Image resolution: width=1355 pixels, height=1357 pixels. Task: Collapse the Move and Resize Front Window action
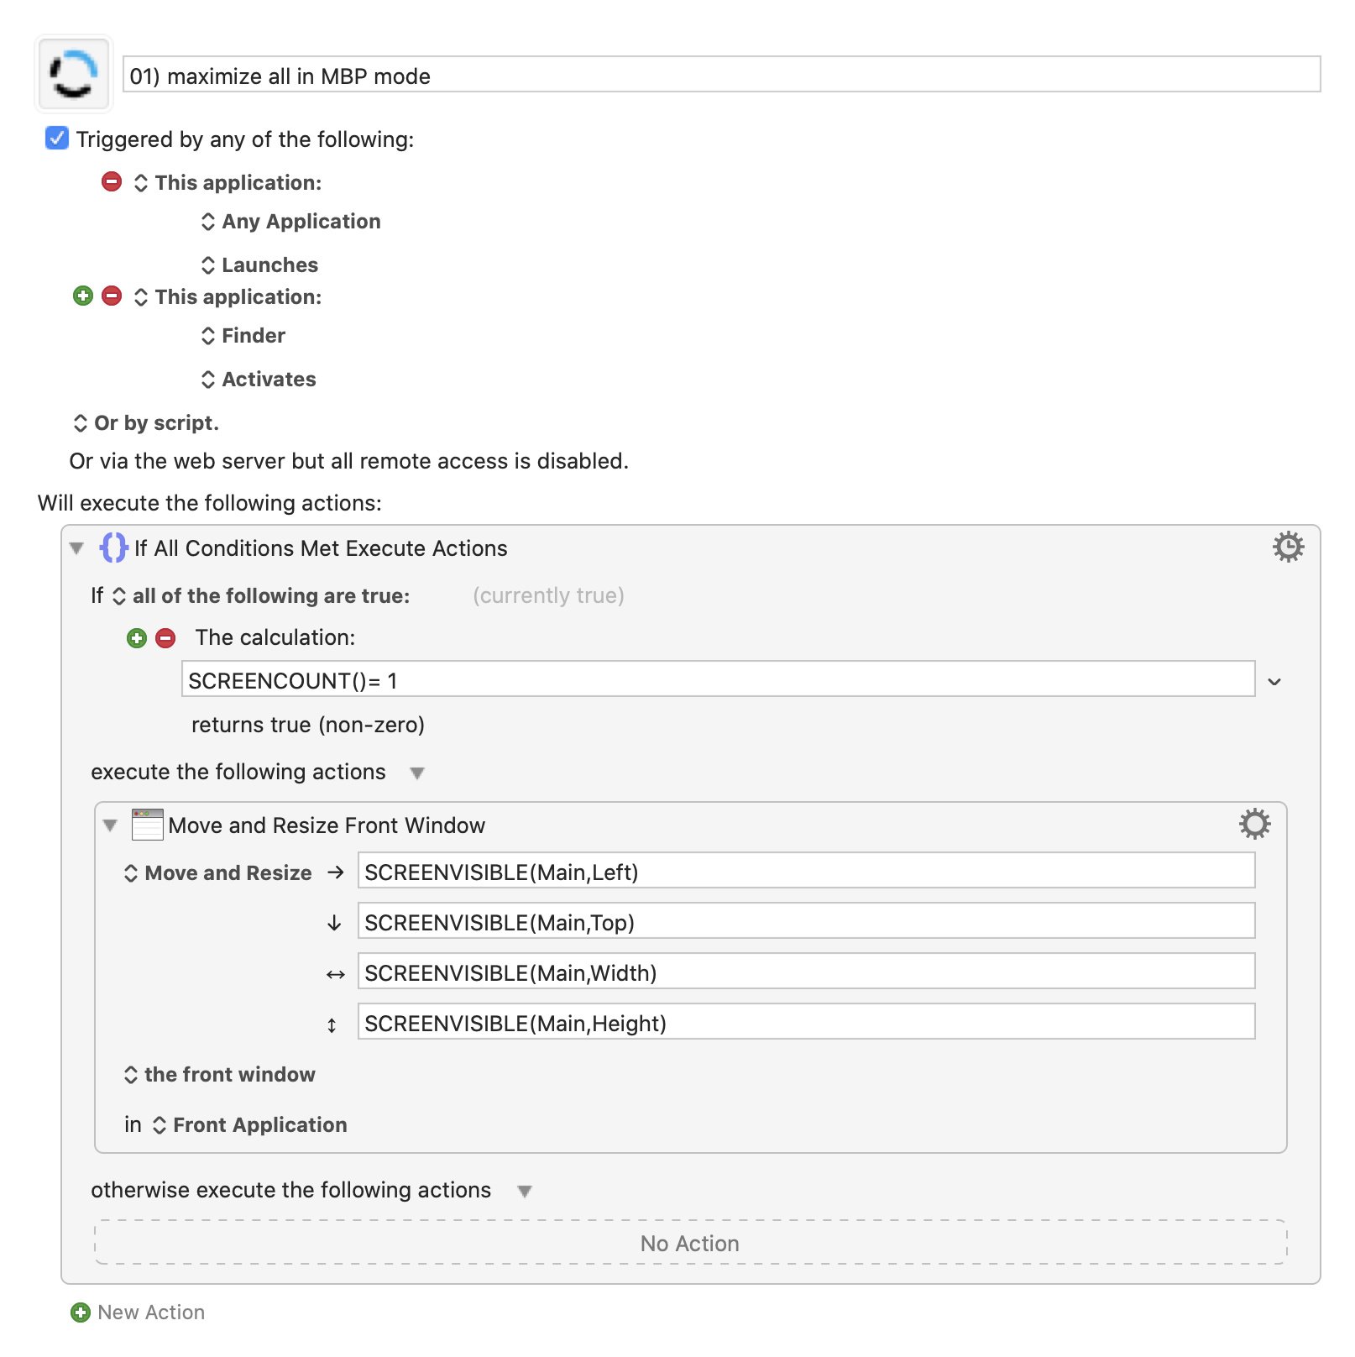point(110,825)
